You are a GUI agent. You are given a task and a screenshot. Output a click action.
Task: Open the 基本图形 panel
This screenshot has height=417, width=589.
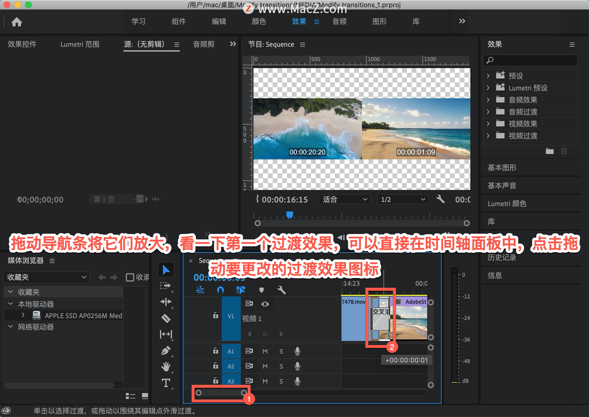click(502, 168)
